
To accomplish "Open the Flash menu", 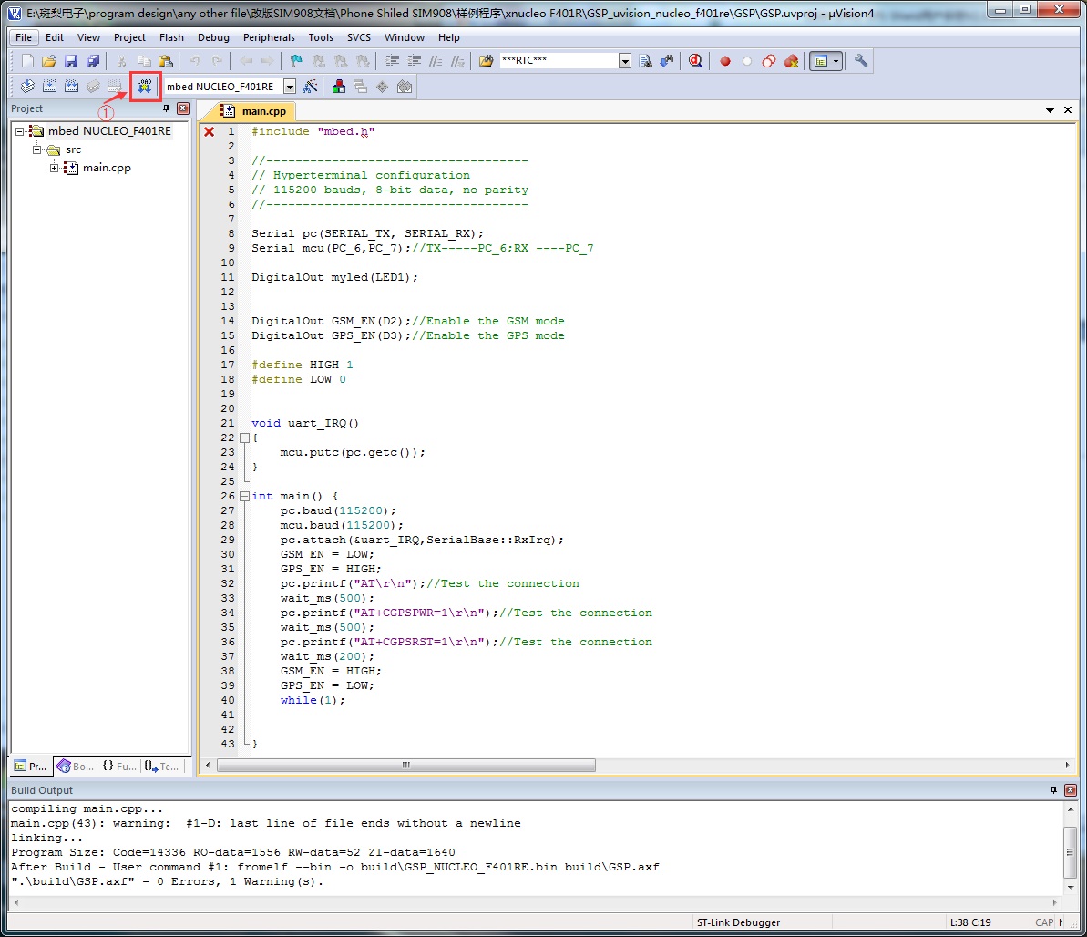I will tap(171, 37).
